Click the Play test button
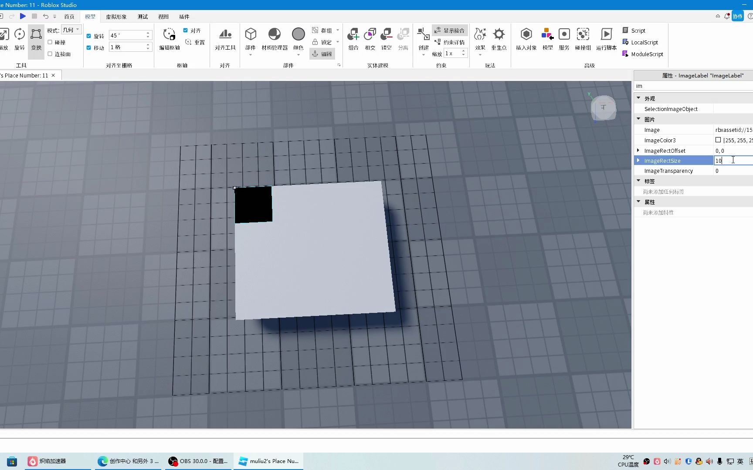The width and height of the screenshot is (753, 470). click(23, 16)
